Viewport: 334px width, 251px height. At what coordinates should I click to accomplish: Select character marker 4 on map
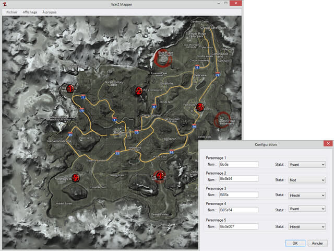[159, 176]
